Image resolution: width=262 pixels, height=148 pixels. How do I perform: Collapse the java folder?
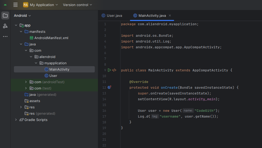coord(21,44)
